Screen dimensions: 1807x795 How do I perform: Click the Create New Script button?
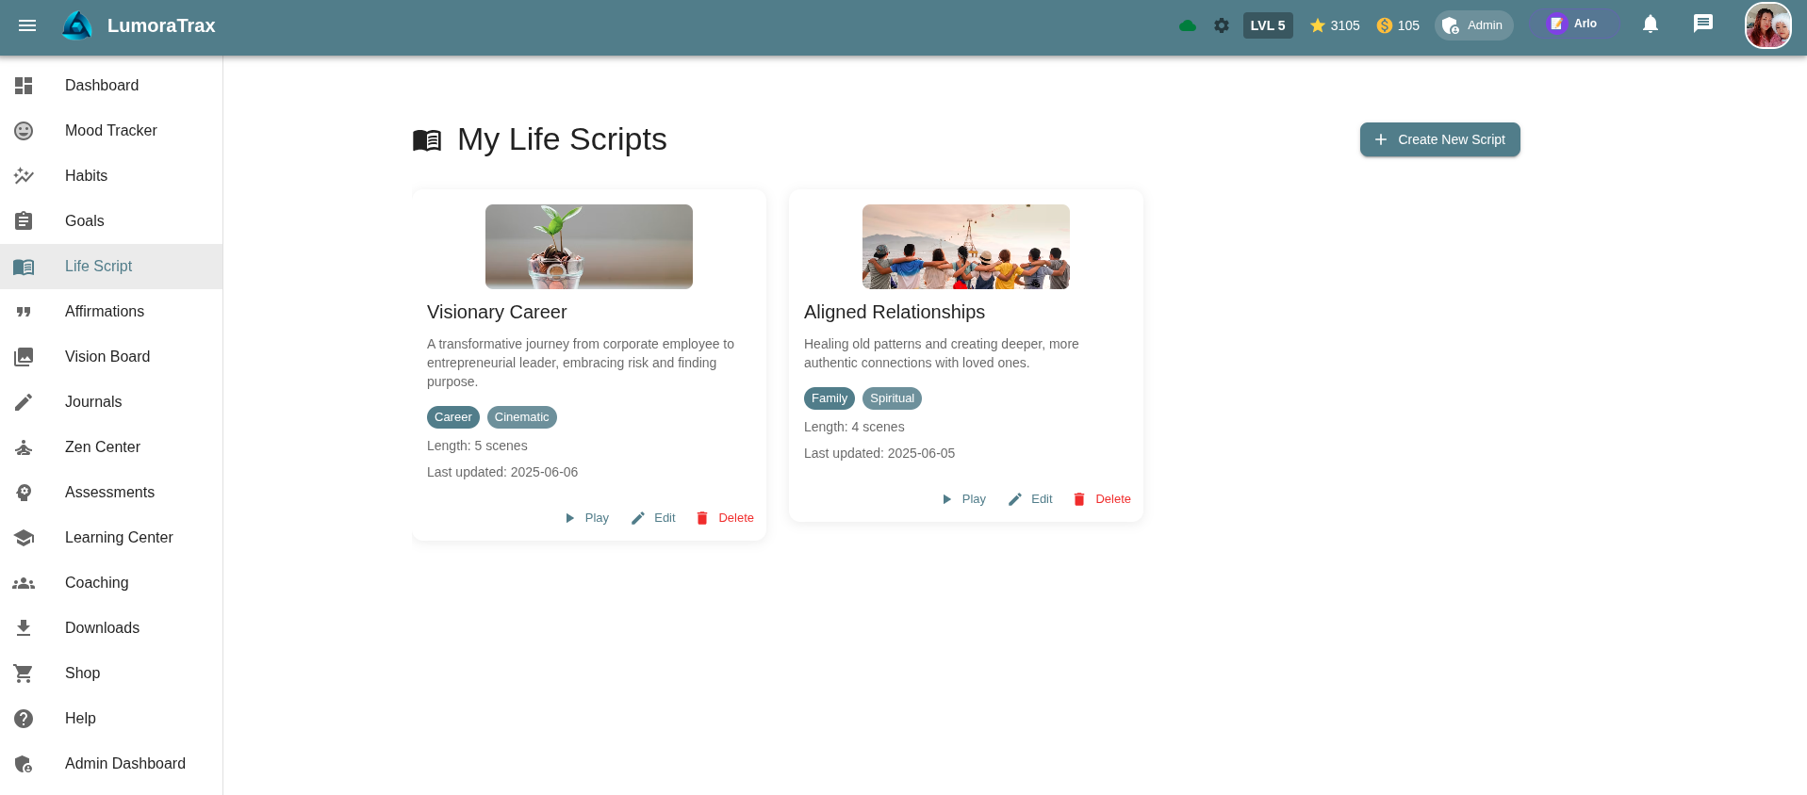[x=1439, y=139]
